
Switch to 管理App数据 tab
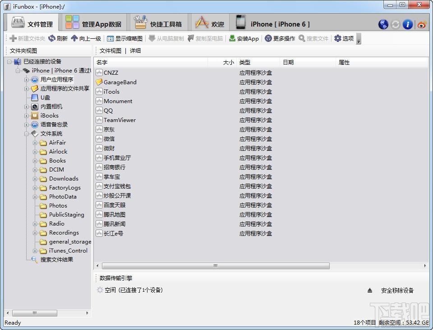pos(94,24)
